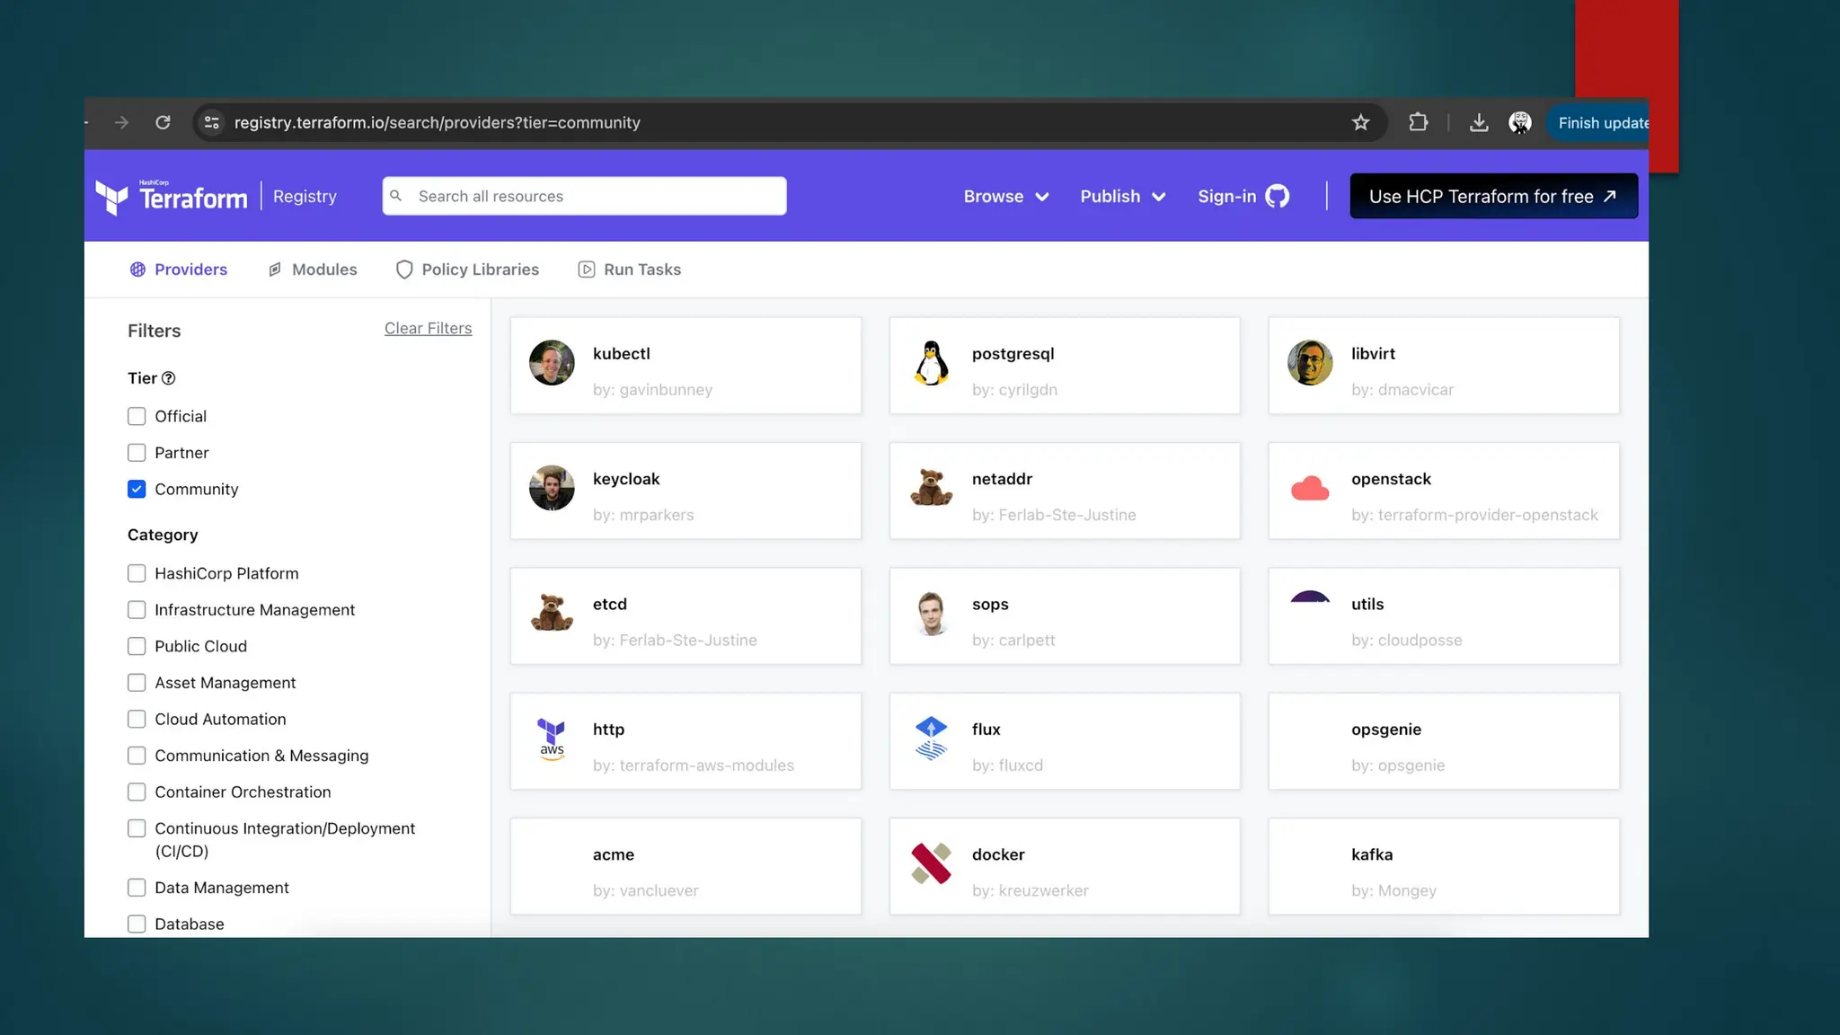Click the site info icon in address bar
The image size is (1840, 1035).
(212, 123)
